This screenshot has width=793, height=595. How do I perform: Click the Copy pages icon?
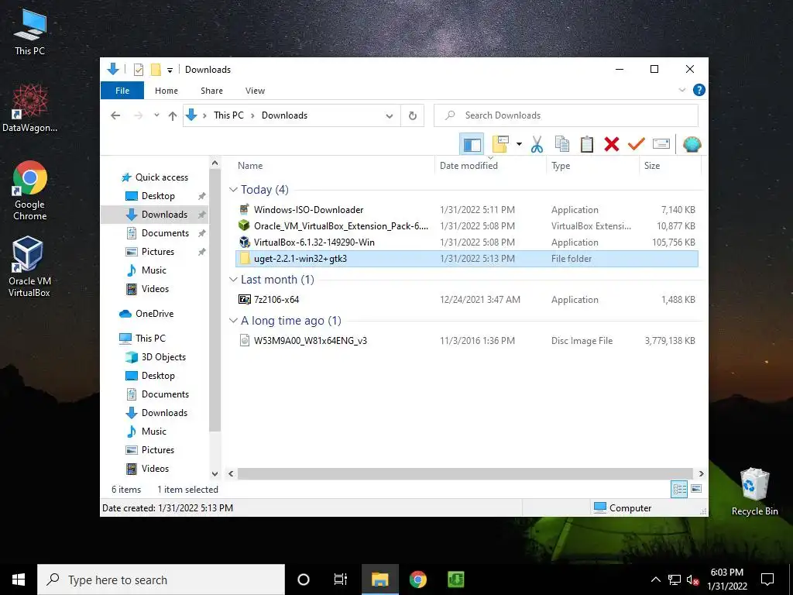point(562,144)
